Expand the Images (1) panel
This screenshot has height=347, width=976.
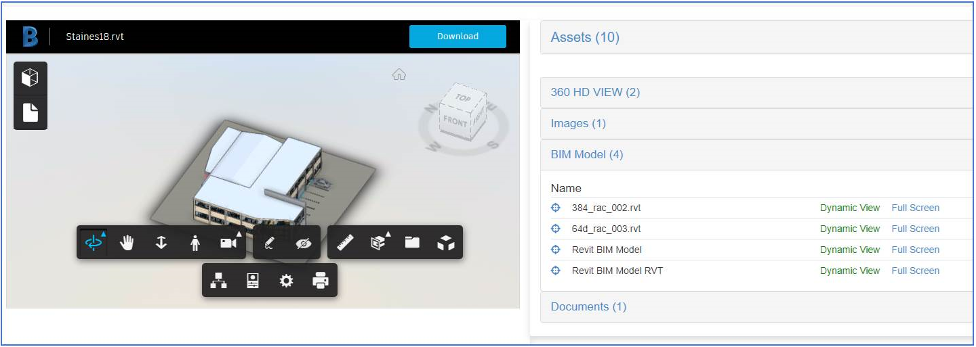pos(758,123)
